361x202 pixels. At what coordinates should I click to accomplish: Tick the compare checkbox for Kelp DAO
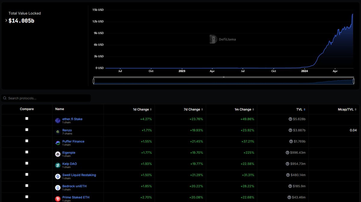pos(27,163)
